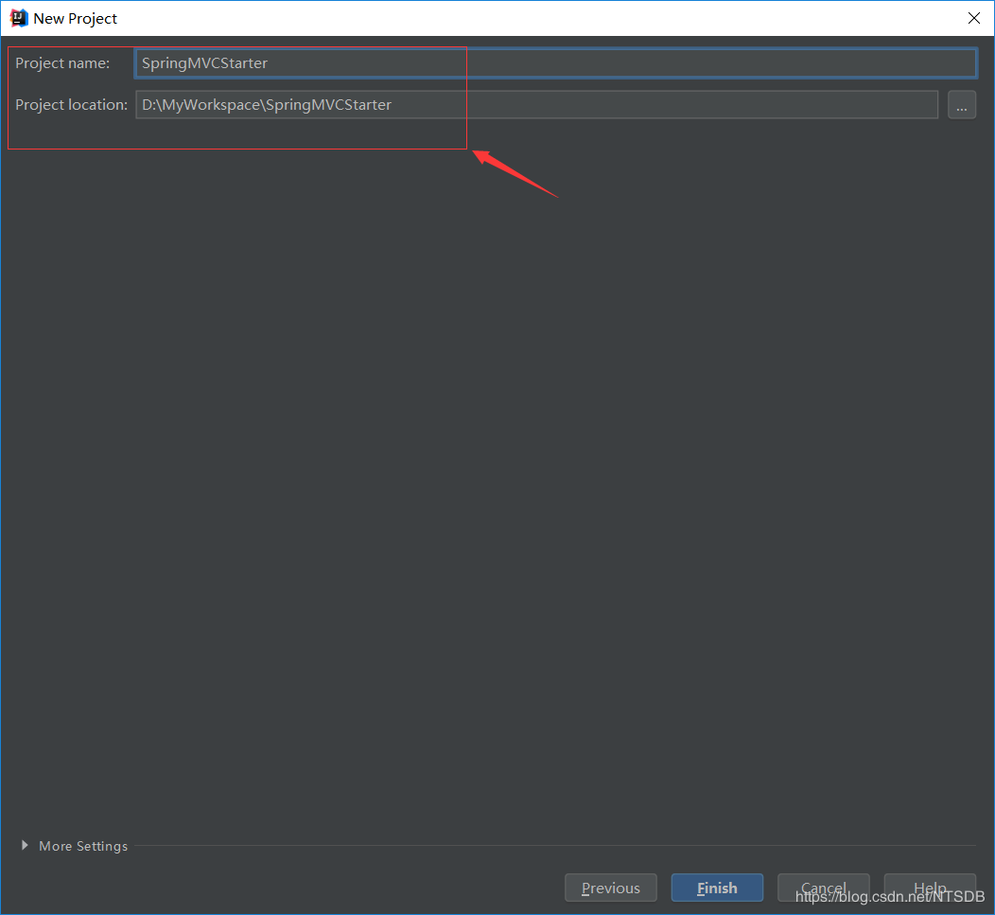Close the New Project window
The height and width of the screenshot is (915, 995).
pyautogui.click(x=974, y=18)
